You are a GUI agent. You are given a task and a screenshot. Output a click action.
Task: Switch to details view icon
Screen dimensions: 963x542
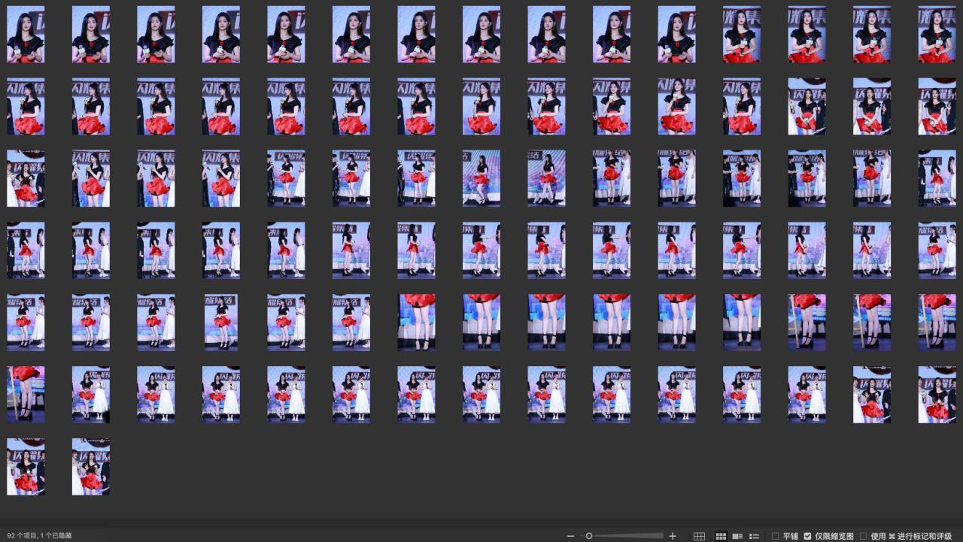[x=737, y=536]
